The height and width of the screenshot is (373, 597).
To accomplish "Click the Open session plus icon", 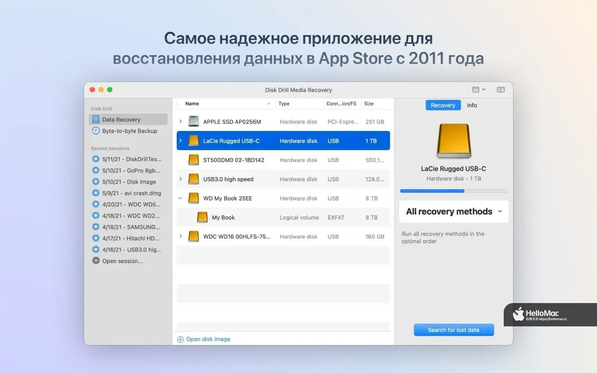I will click(x=96, y=261).
